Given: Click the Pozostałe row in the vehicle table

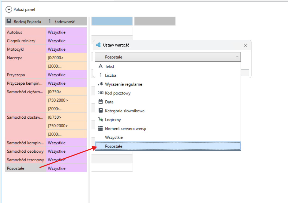Looking at the screenshot, I should click(25, 168).
